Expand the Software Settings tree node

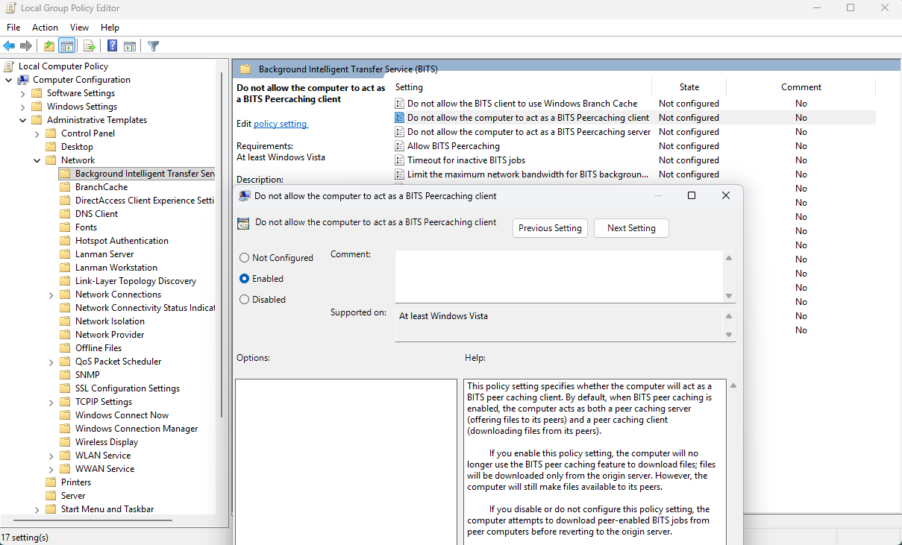22,93
